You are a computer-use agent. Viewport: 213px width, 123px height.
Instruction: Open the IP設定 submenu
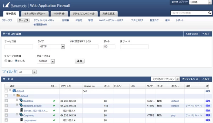click(79, 20)
